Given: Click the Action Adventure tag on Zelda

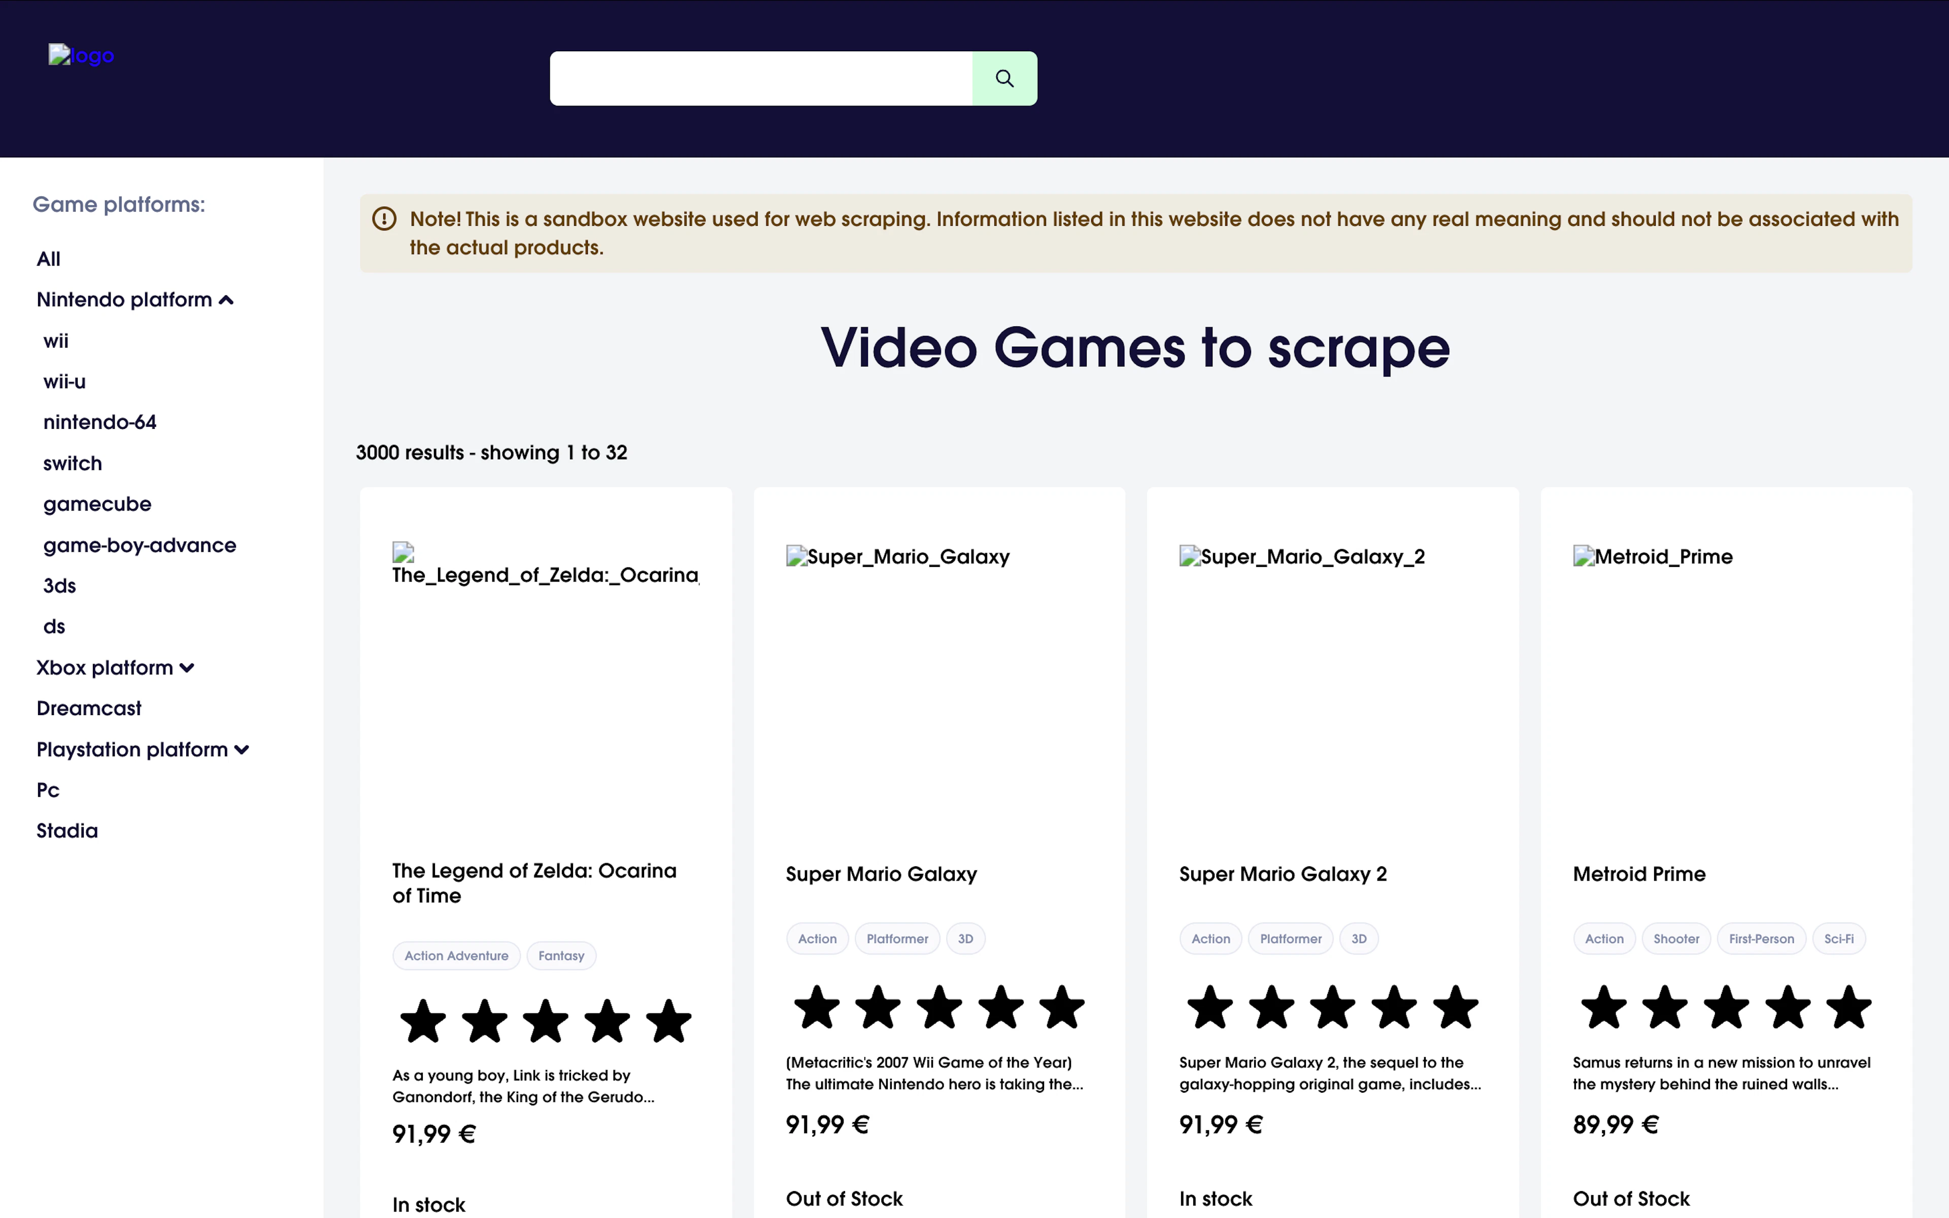Looking at the screenshot, I should coord(457,956).
